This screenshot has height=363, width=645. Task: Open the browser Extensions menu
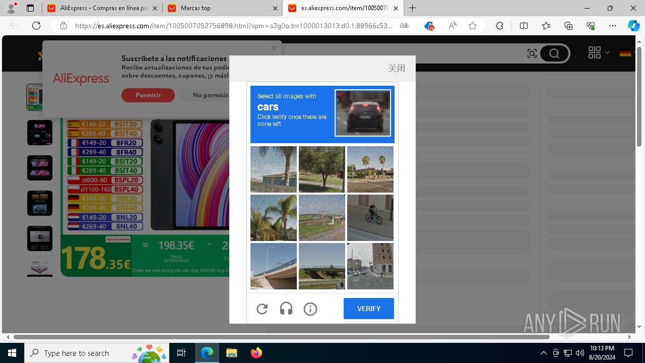(x=499, y=26)
